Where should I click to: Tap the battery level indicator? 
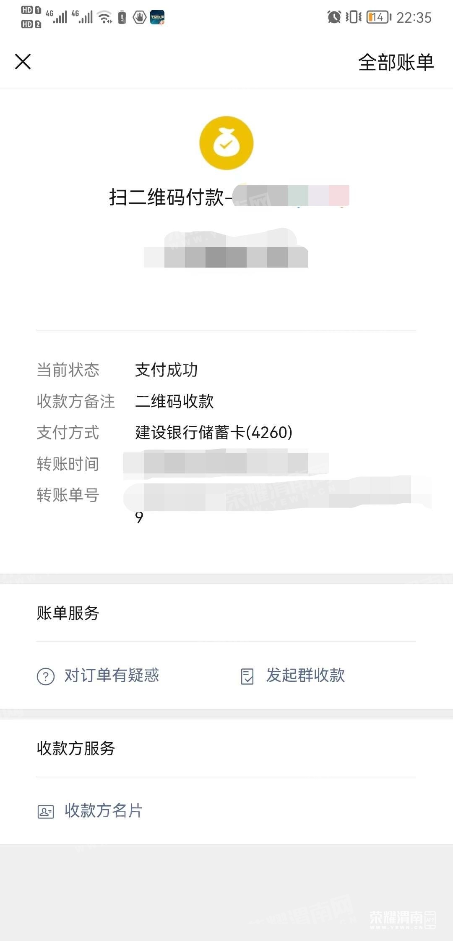coord(378,17)
